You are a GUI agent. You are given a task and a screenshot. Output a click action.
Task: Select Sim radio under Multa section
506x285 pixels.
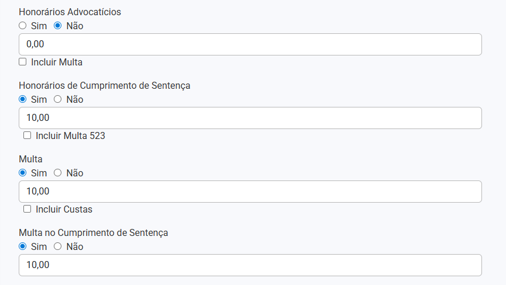(23, 173)
